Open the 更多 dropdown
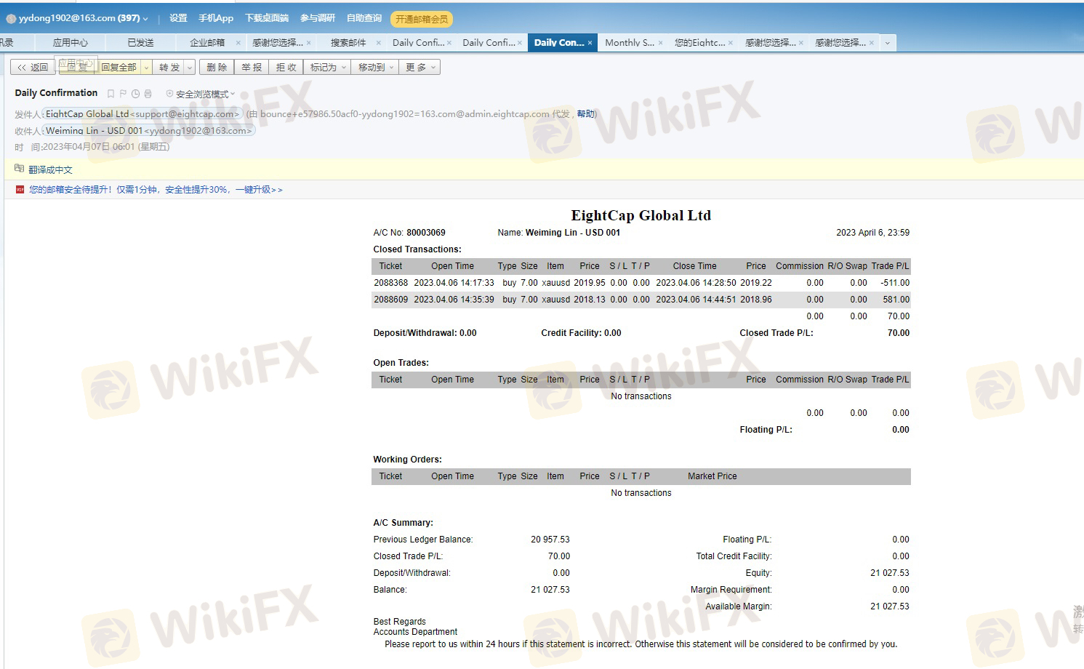Image resolution: width=1084 pixels, height=669 pixels. click(x=420, y=68)
